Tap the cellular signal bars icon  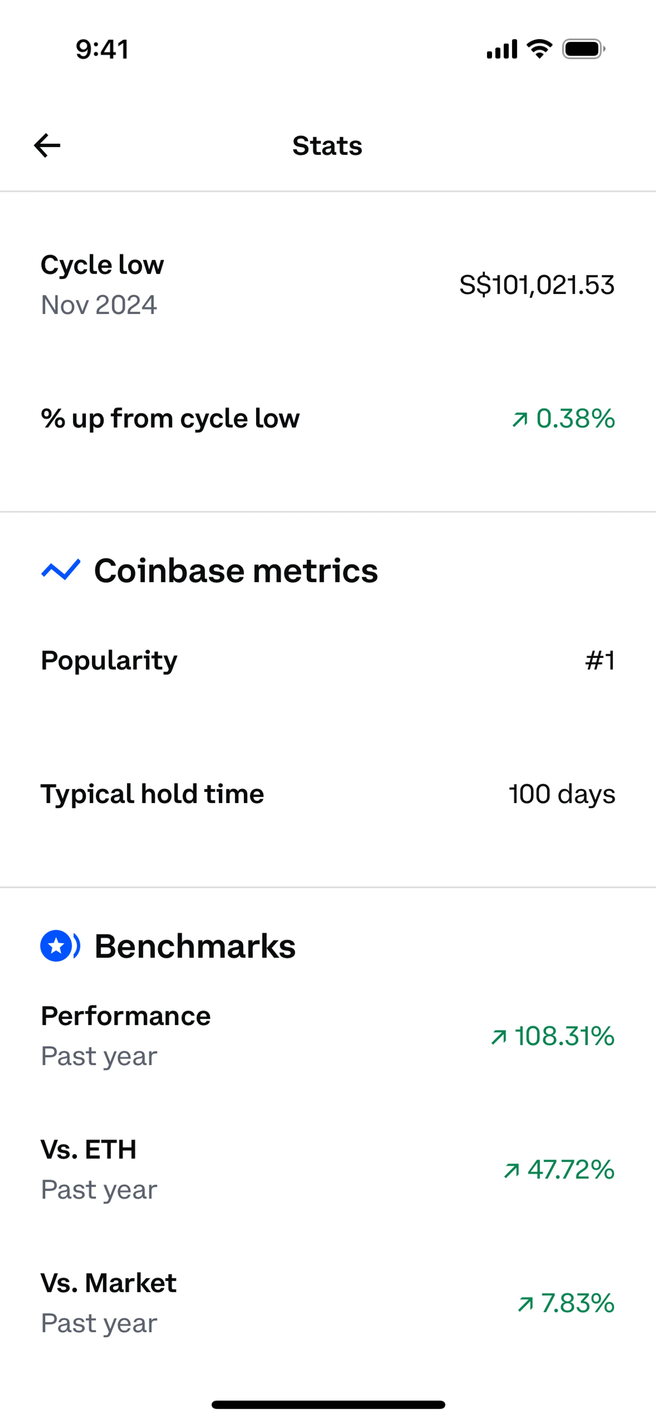coord(501,49)
